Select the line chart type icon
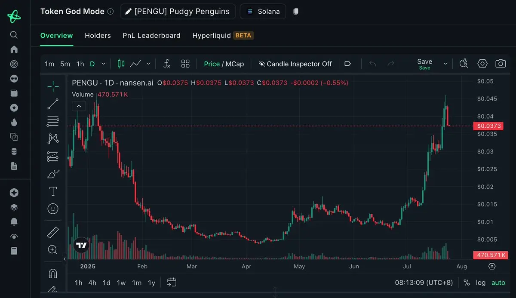516x298 pixels. pyautogui.click(x=135, y=64)
